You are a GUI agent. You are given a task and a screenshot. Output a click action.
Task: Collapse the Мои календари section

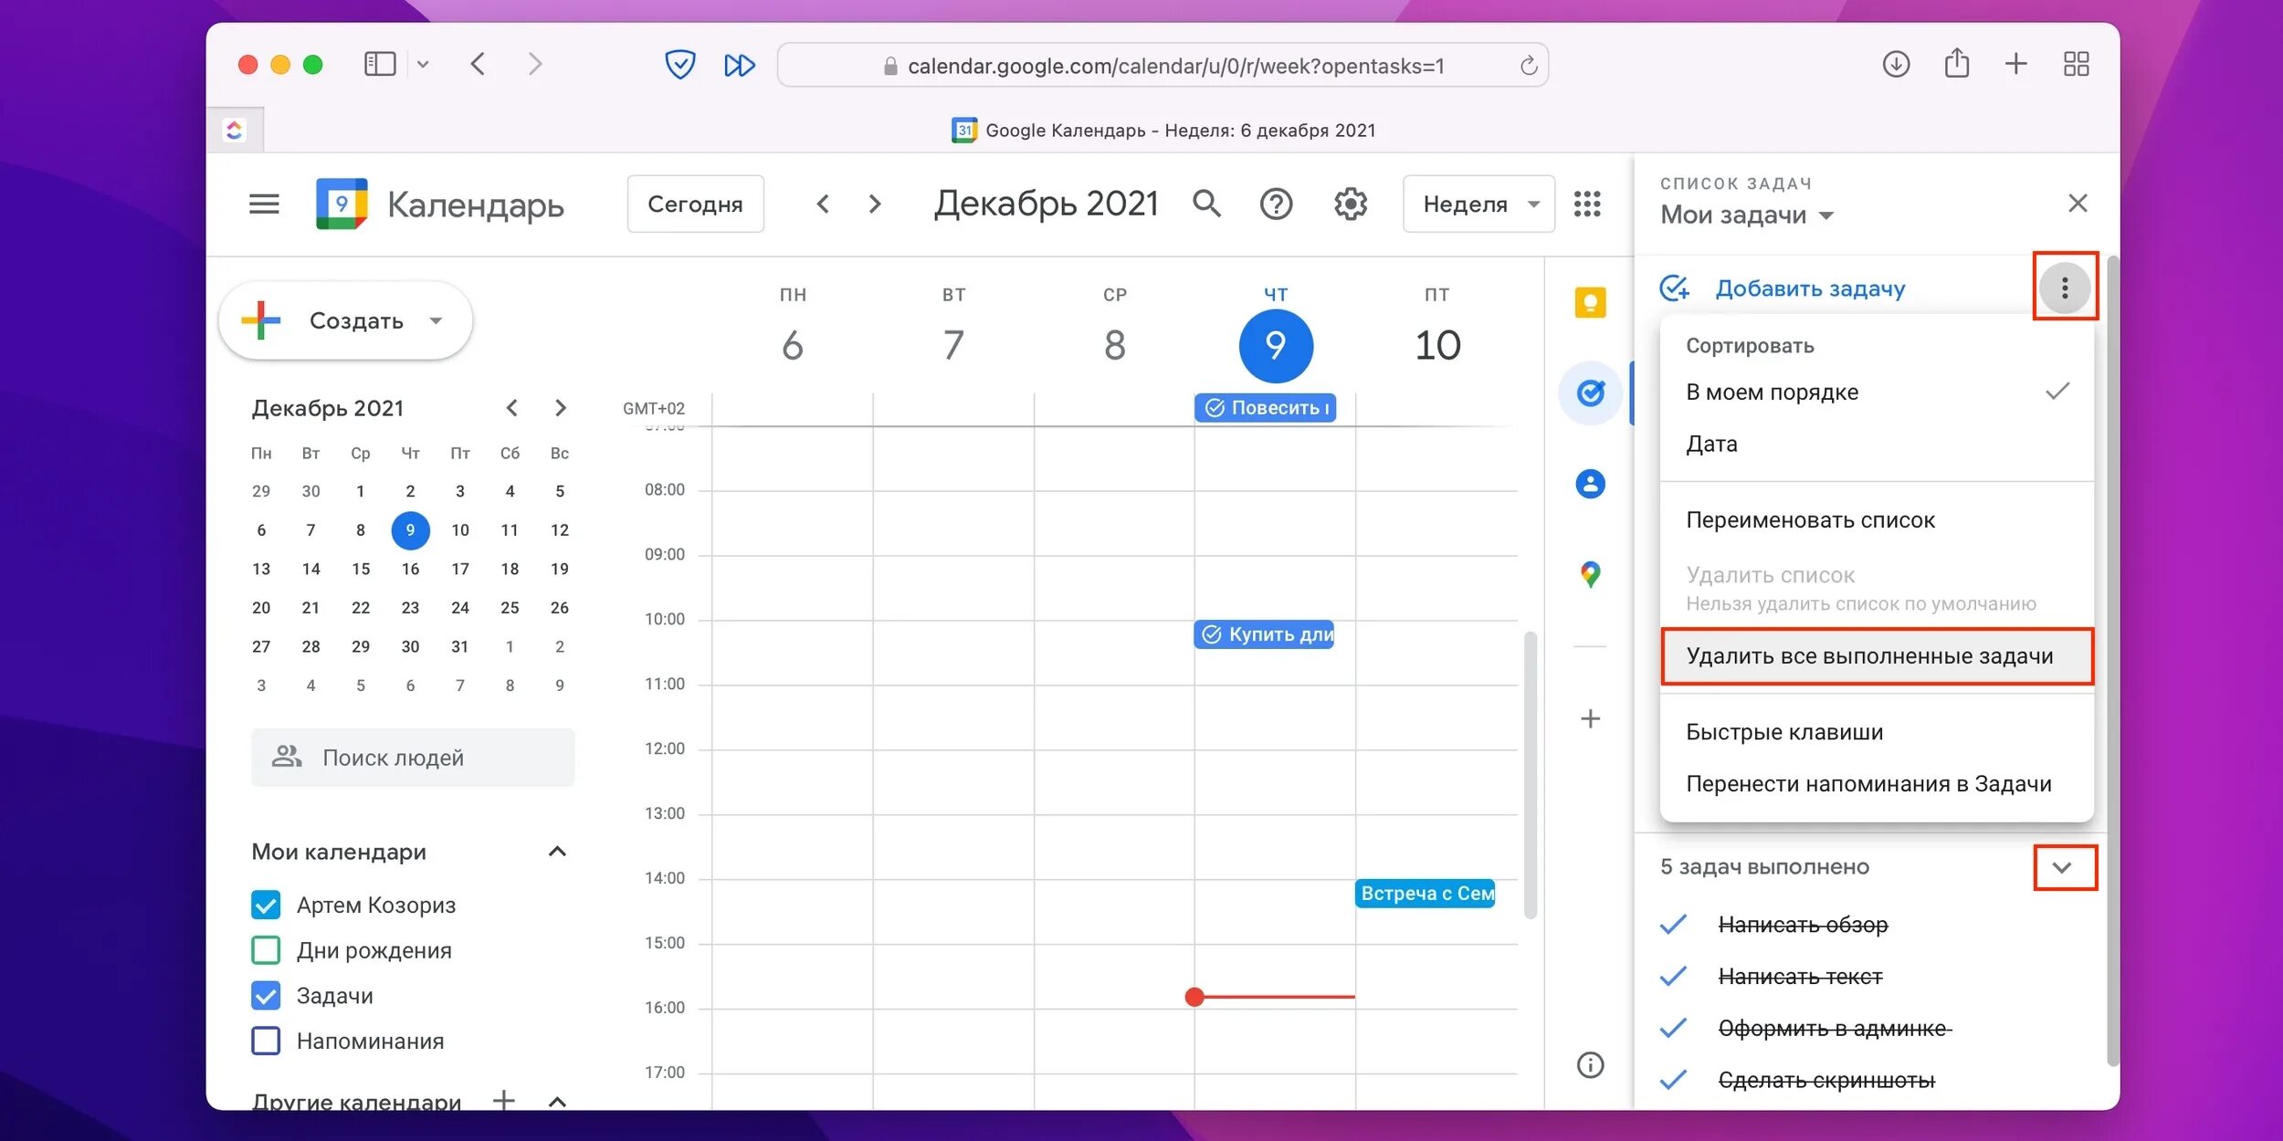coord(557,852)
